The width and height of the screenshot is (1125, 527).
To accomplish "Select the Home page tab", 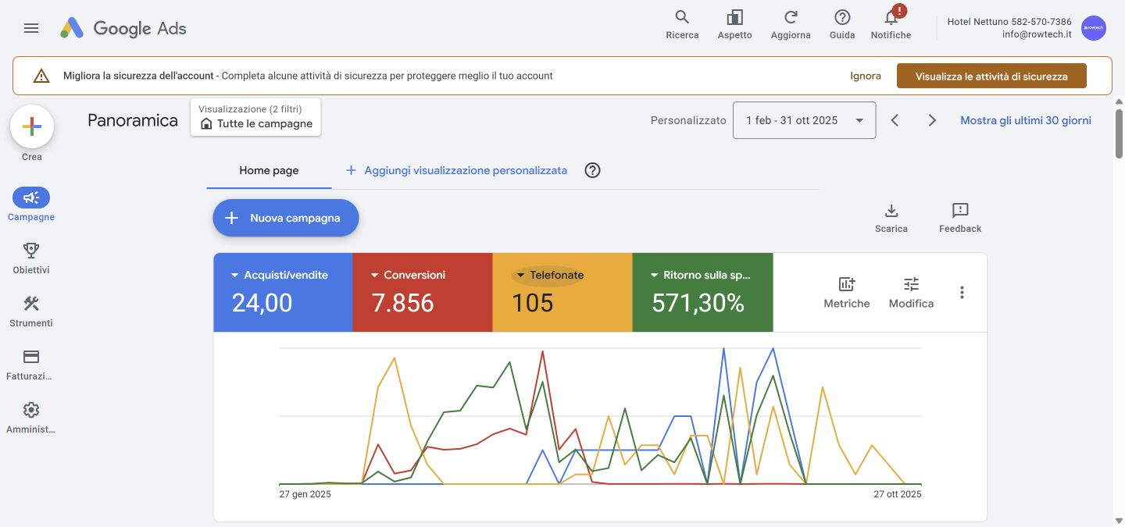I will [x=269, y=170].
